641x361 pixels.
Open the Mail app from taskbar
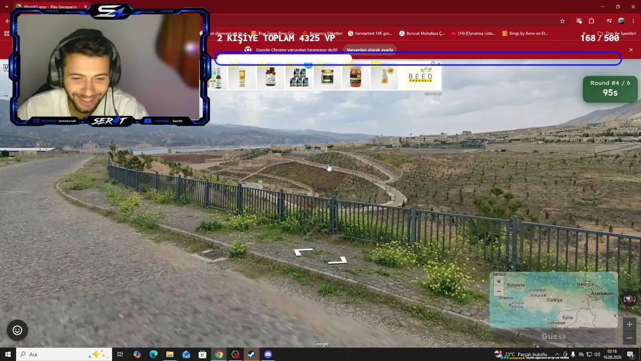coord(186,354)
